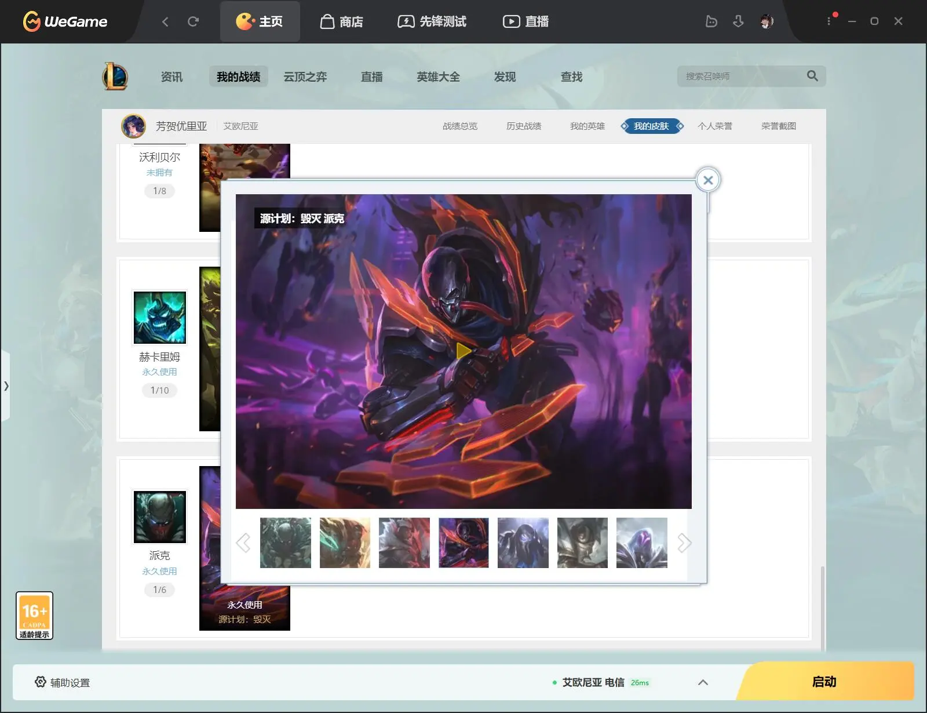
Task: Select the first skin thumbnail
Action: pos(286,543)
